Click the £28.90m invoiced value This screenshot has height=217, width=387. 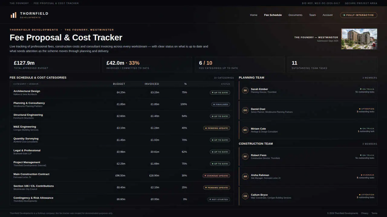154,175
